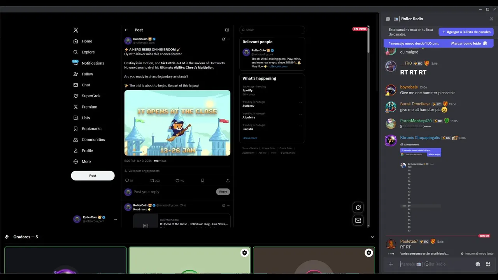Screen dimensions: 498x280
Task: Click the chat bubble icon beside Roller Radio
Action: [388, 19]
